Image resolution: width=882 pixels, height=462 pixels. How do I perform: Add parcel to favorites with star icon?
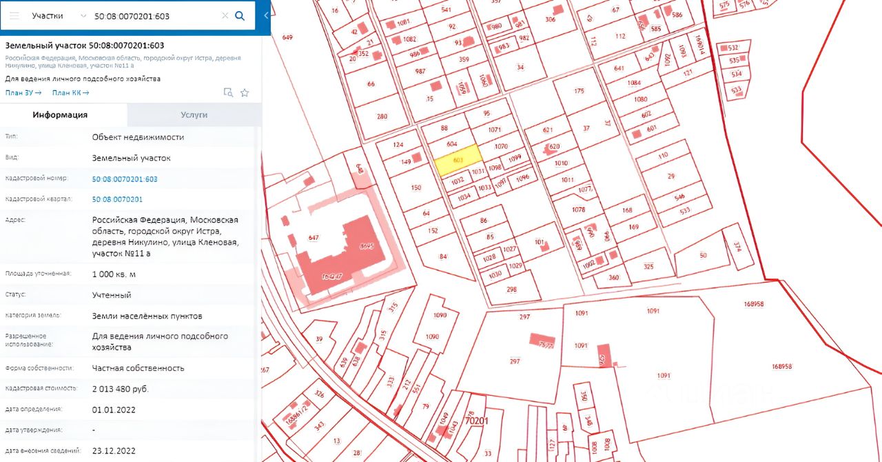click(245, 93)
